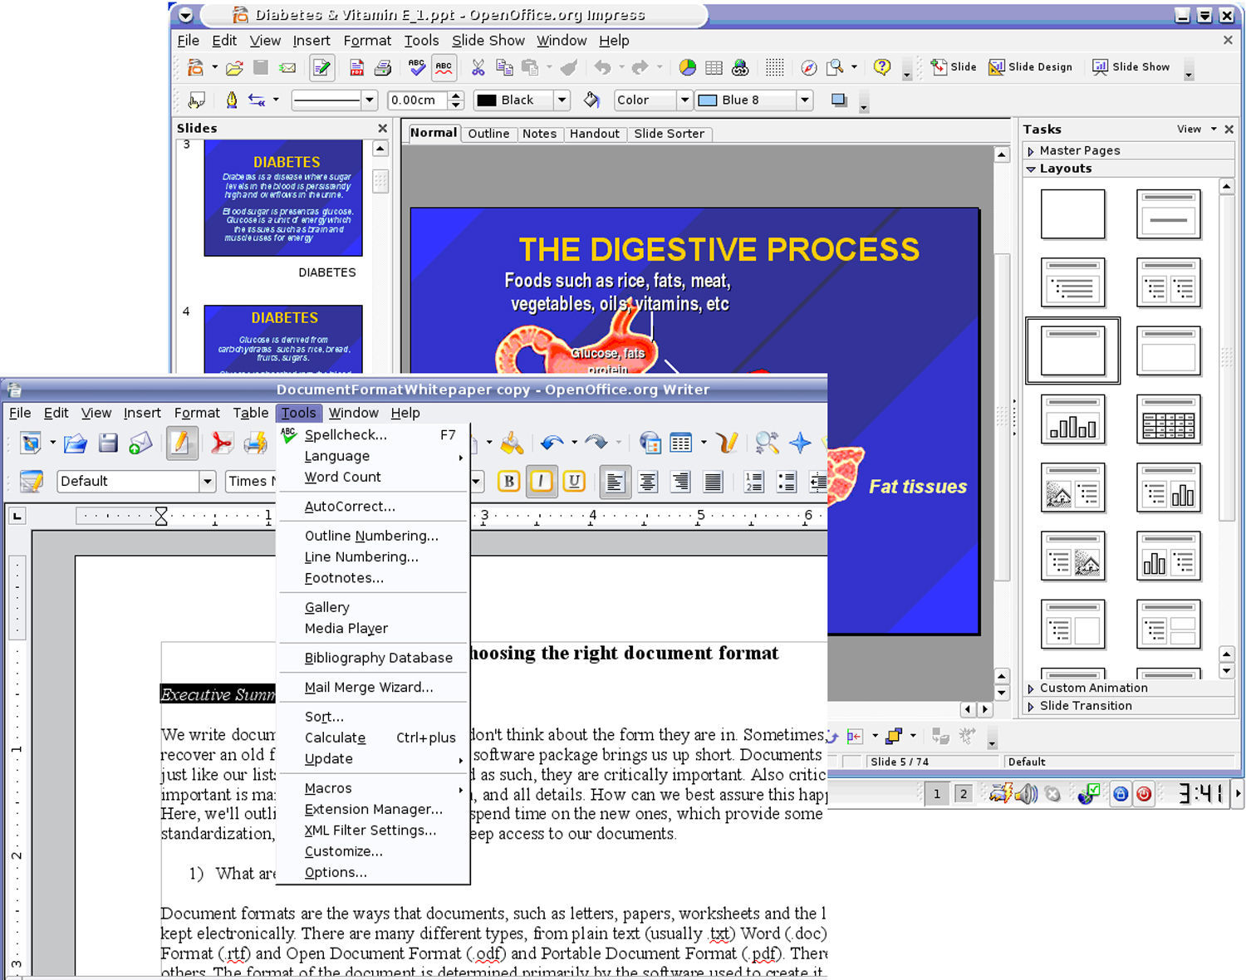Expand Custom Animation in Tasks panel
1246x980 pixels.
[1031, 688]
